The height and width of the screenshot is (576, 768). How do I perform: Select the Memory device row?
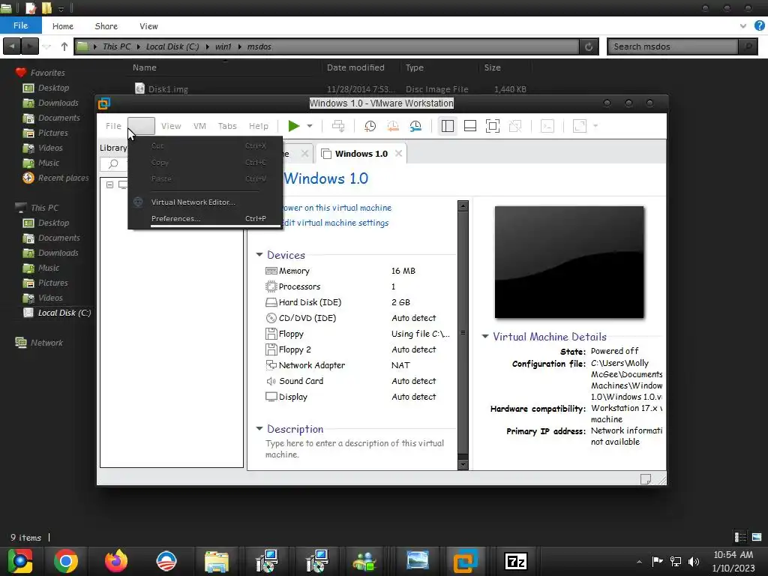356,271
